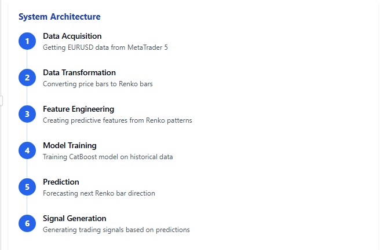Viewport: 380px width, 250px height.
Task: Click the small handle on left edge
Action: pos(1,101)
